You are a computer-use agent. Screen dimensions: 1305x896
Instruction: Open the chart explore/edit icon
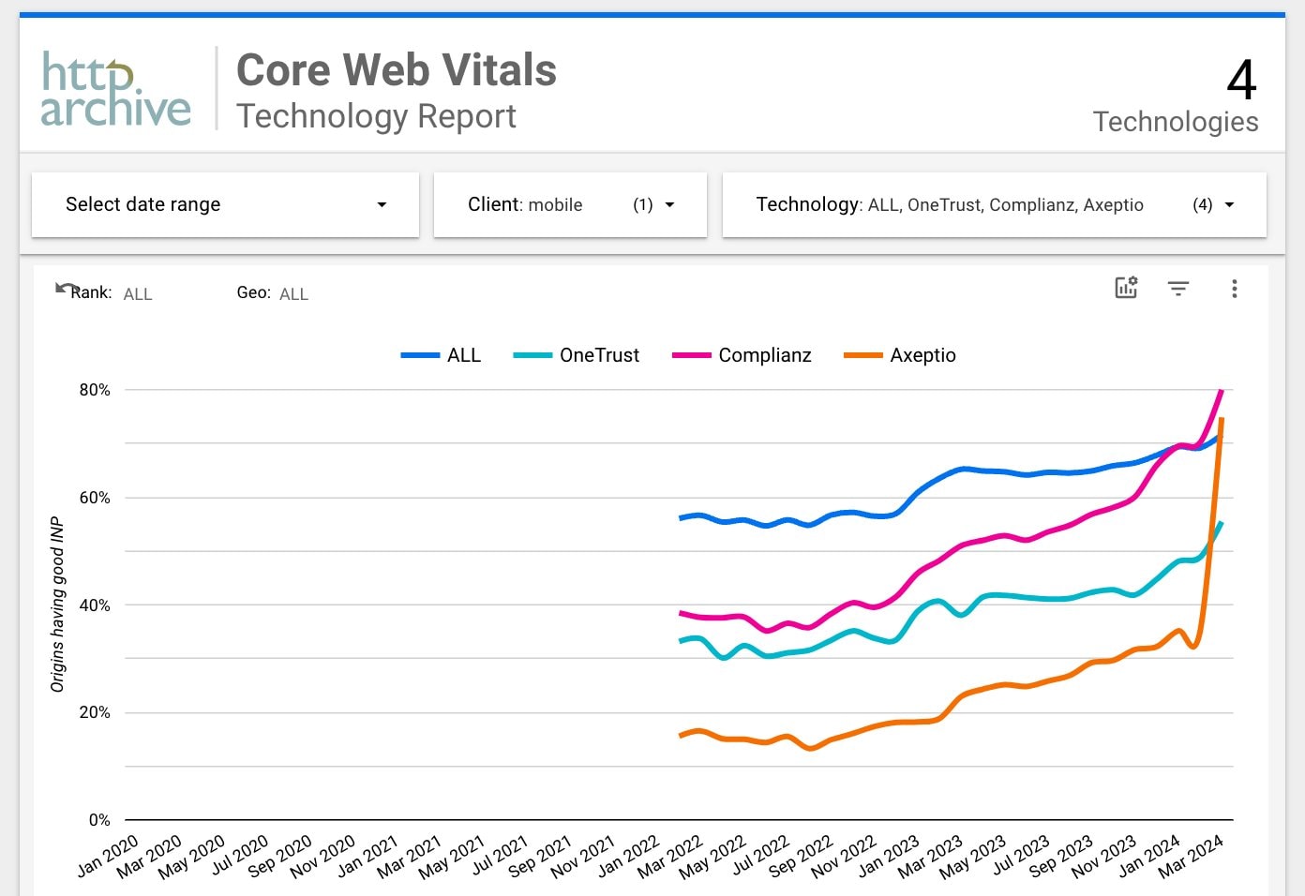click(x=1126, y=288)
